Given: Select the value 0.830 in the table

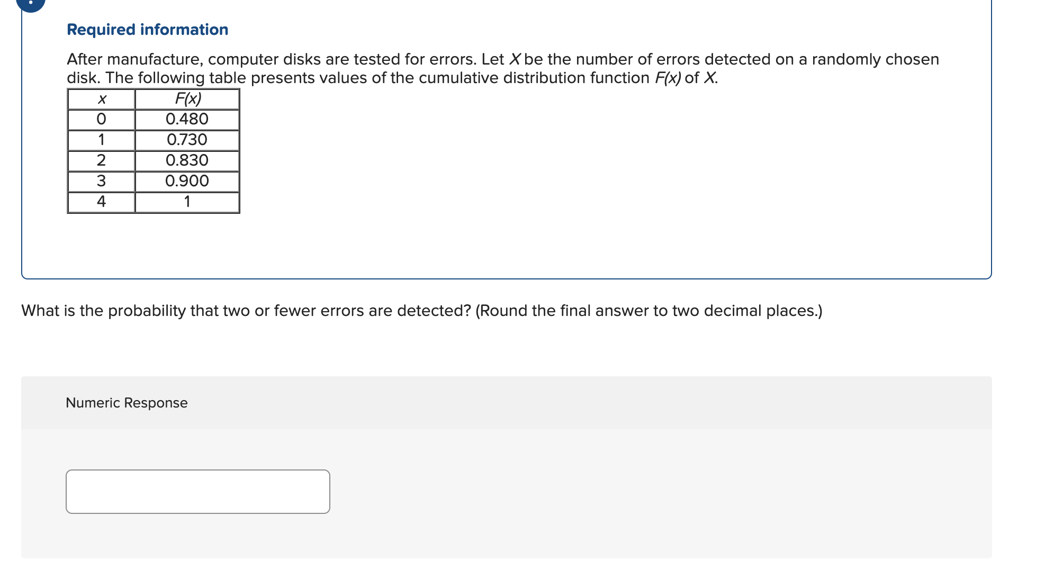Looking at the screenshot, I should pyautogui.click(x=186, y=160).
